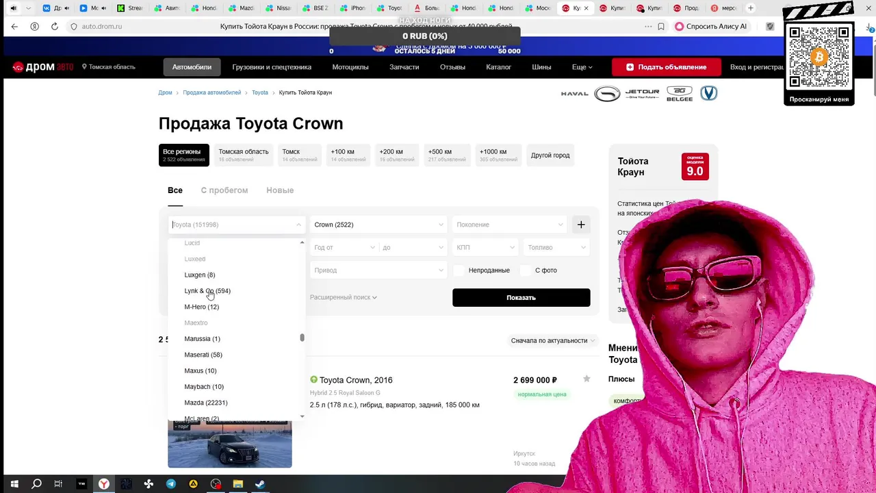The height and width of the screenshot is (493, 876).
Task: Open Telegram from taskbar
Action: (170, 484)
